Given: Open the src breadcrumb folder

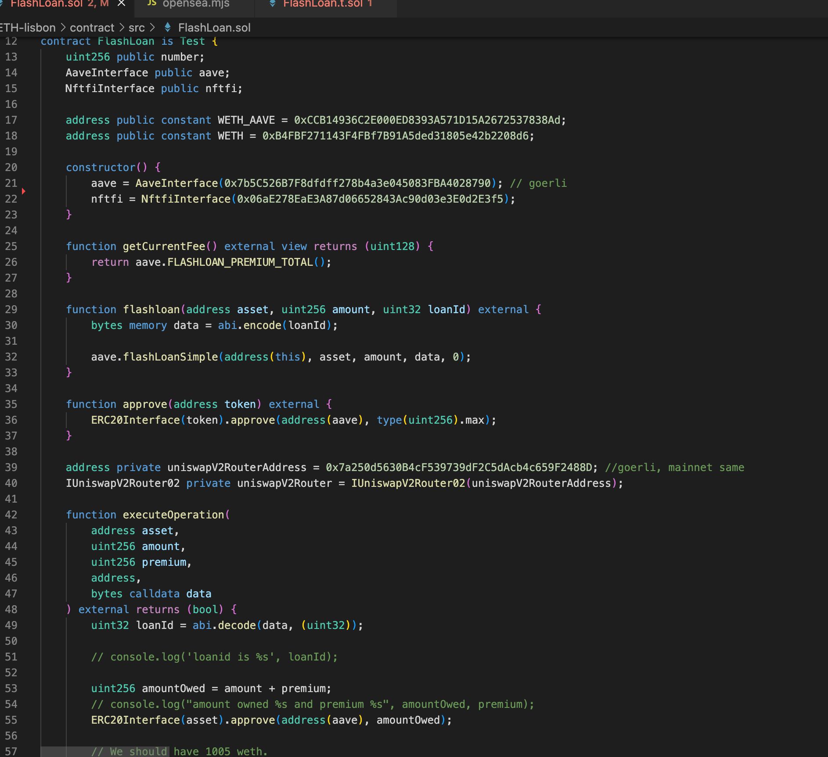Looking at the screenshot, I should coord(137,28).
